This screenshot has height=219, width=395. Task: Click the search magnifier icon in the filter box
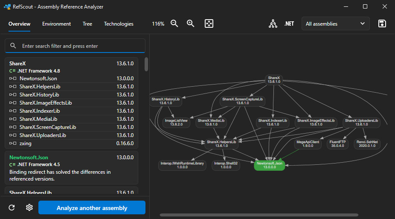point(13,46)
